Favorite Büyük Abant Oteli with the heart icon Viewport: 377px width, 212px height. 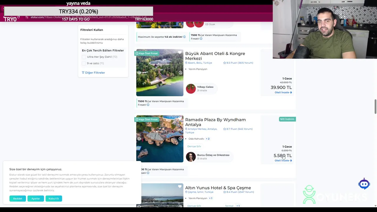point(180,52)
